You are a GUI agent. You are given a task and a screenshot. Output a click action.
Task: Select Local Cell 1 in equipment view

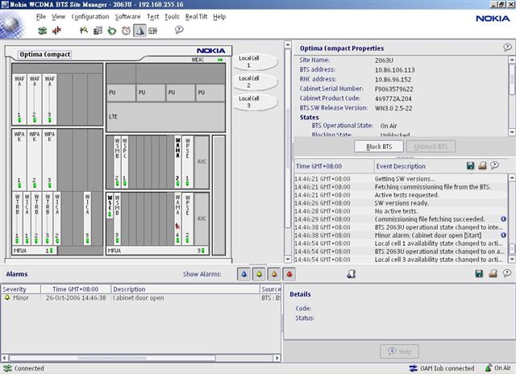coord(256,61)
